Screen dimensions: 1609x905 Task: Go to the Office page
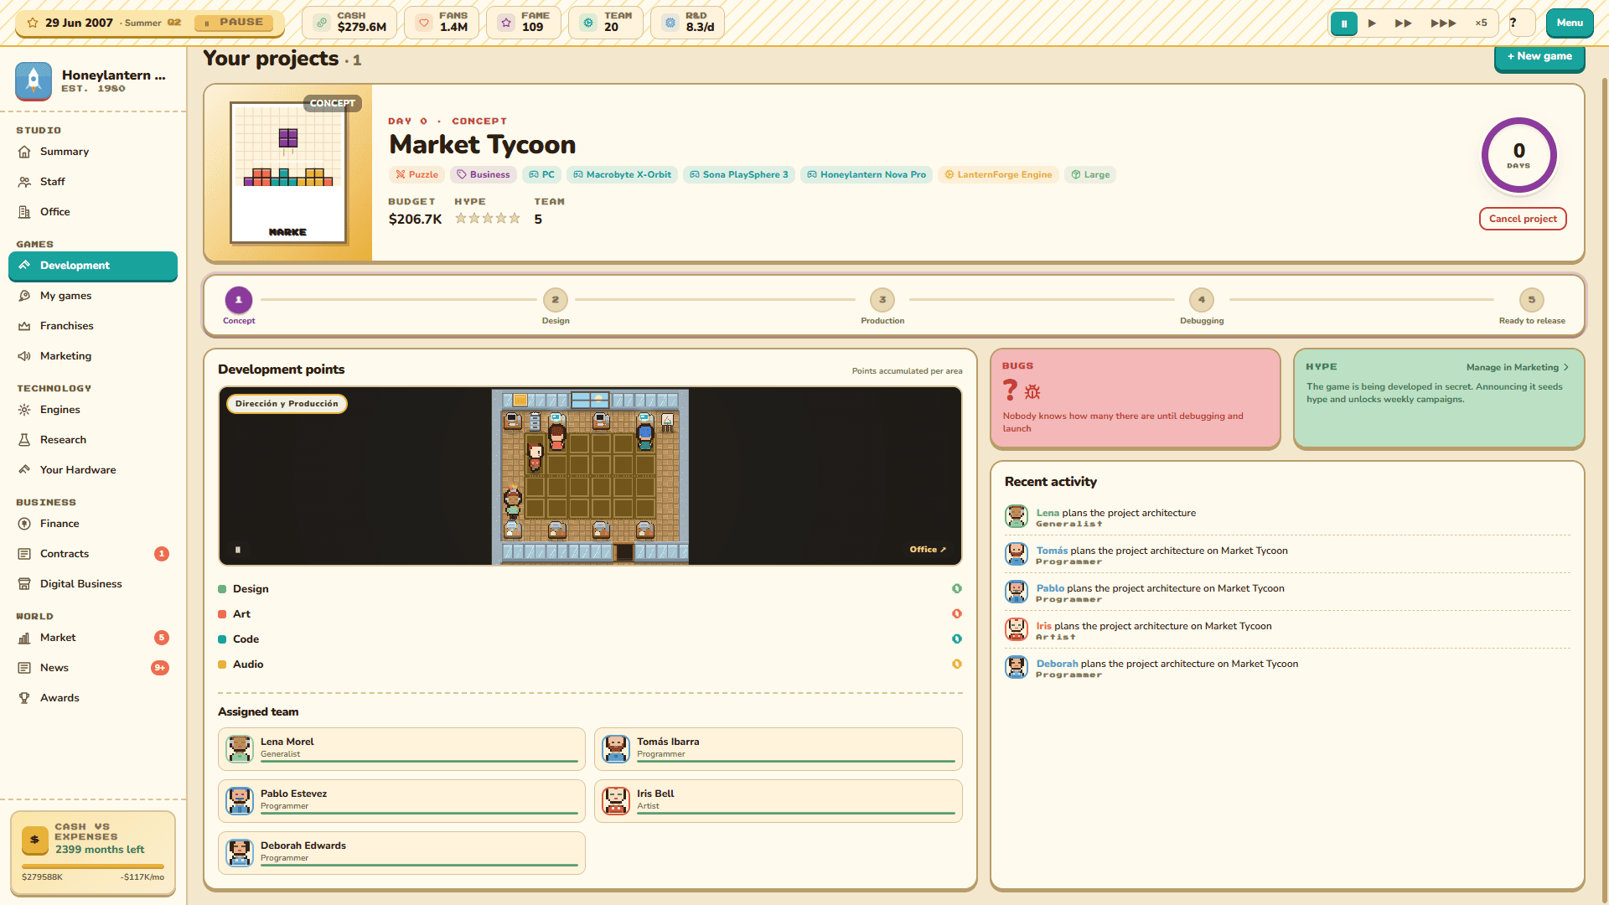click(92, 212)
